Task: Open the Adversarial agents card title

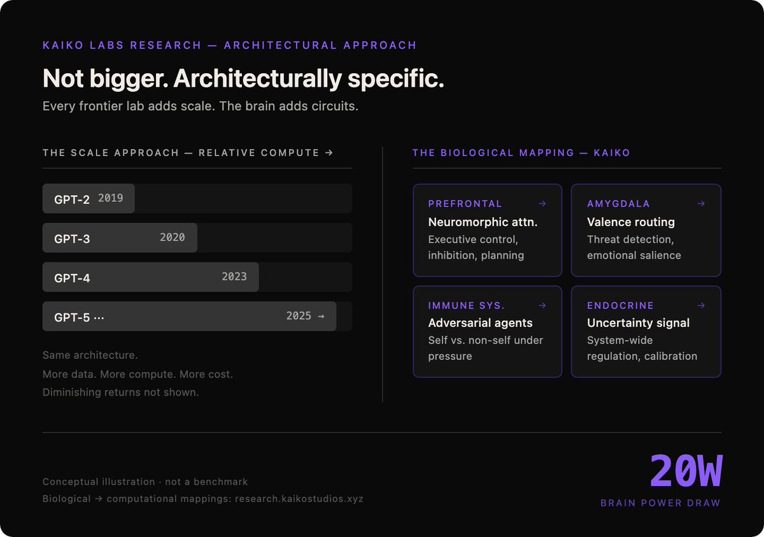Action: coord(480,323)
